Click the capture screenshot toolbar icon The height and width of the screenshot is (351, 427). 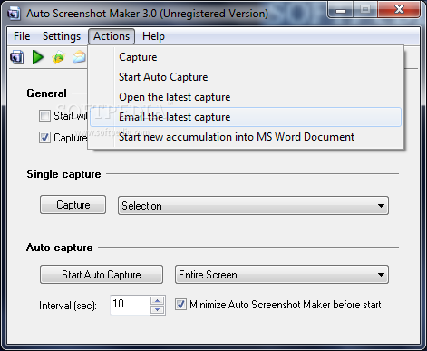point(17,57)
